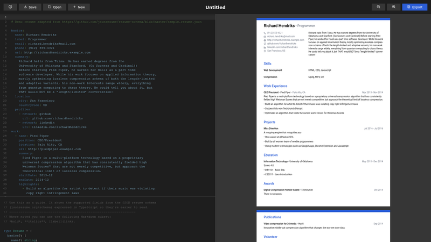Click editor line number 1
Screen dimensions: 431x242
(x=5, y=17)
